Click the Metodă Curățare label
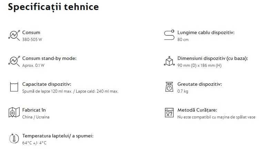The width and height of the screenshot is (270, 155). (x=197, y=110)
